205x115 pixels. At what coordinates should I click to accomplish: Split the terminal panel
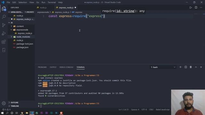(x=186, y=67)
